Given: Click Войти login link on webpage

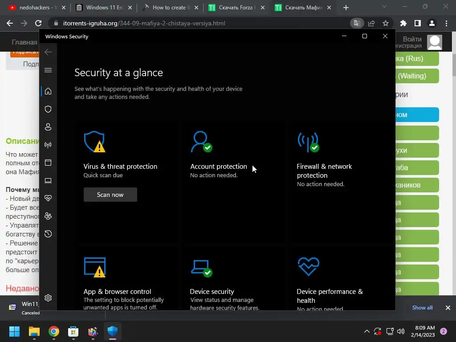Looking at the screenshot, I should pyautogui.click(x=412, y=39).
